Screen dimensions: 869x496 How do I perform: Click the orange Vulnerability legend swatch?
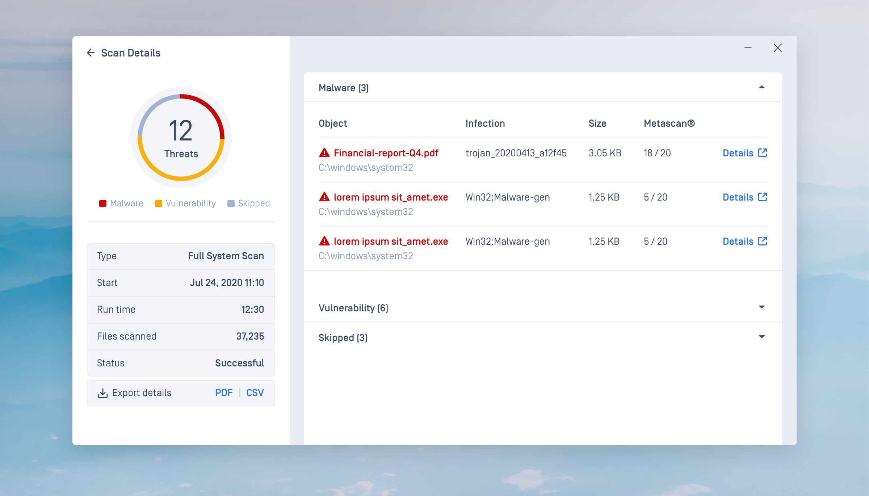coord(159,203)
